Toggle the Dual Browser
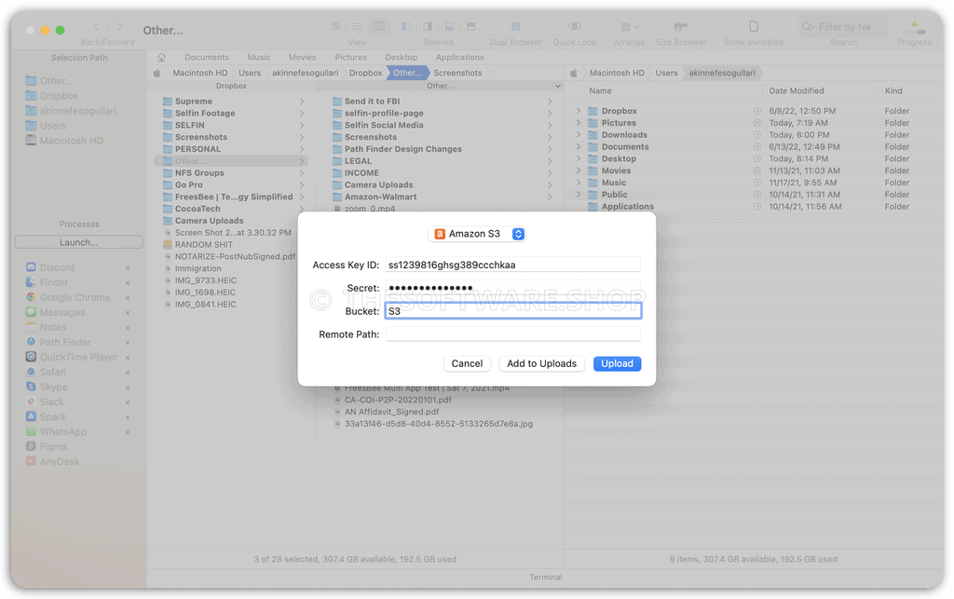This screenshot has width=954, height=599. coord(515,27)
